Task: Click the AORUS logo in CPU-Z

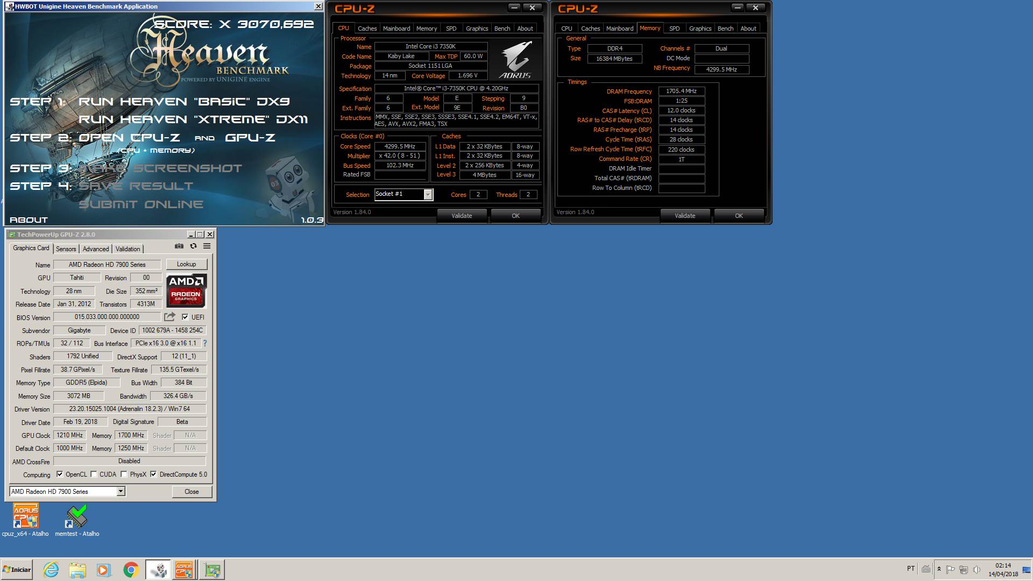Action: pos(515,61)
